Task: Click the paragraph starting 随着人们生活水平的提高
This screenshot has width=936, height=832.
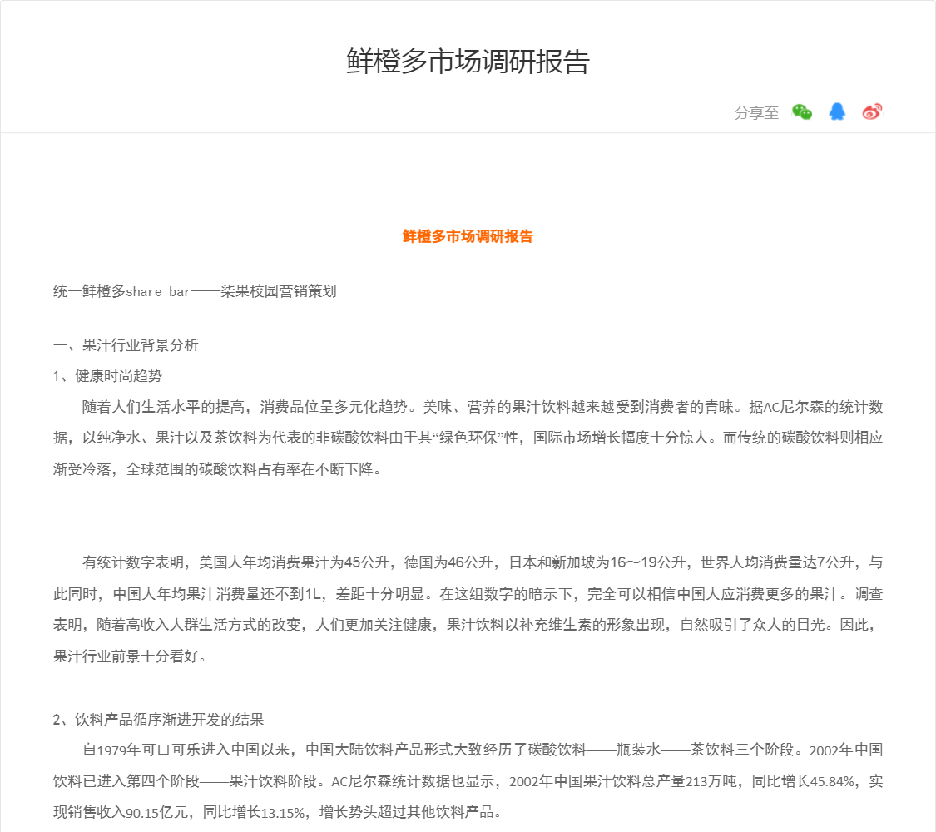Action: [468, 438]
